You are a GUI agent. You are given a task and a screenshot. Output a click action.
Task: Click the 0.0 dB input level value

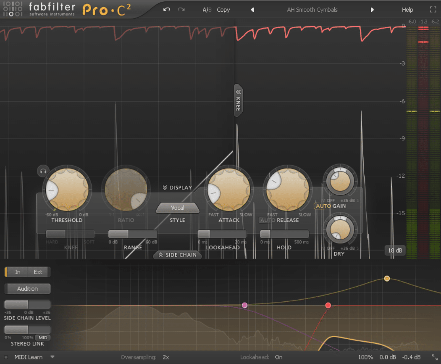click(x=388, y=357)
